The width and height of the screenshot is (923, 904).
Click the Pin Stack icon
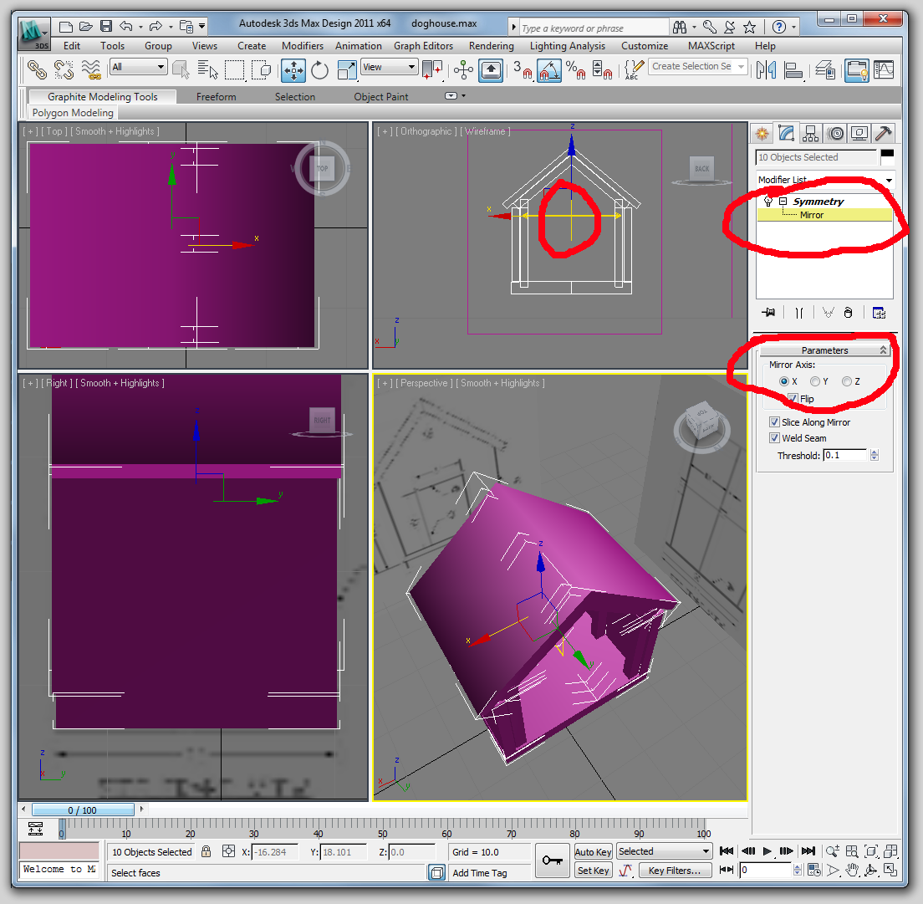click(x=769, y=313)
